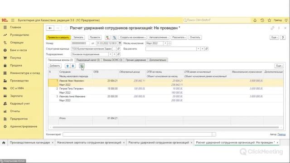Open Администрирование section in sidebar
The height and width of the screenshot is (163, 290).
point(24,126)
